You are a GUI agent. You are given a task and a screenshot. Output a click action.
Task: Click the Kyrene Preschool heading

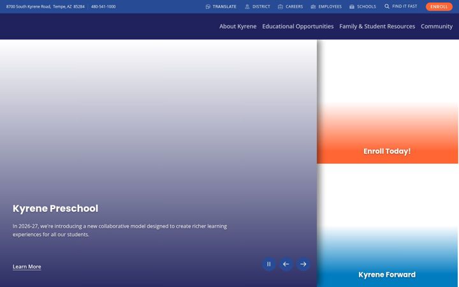(x=55, y=209)
